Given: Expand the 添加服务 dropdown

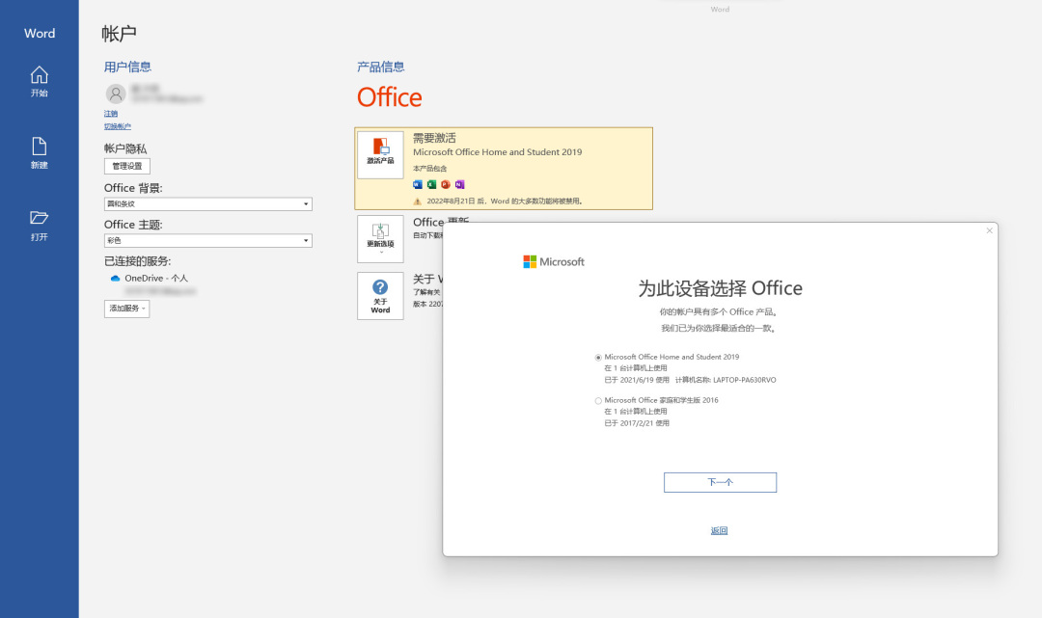Looking at the screenshot, I should point(126,309).
